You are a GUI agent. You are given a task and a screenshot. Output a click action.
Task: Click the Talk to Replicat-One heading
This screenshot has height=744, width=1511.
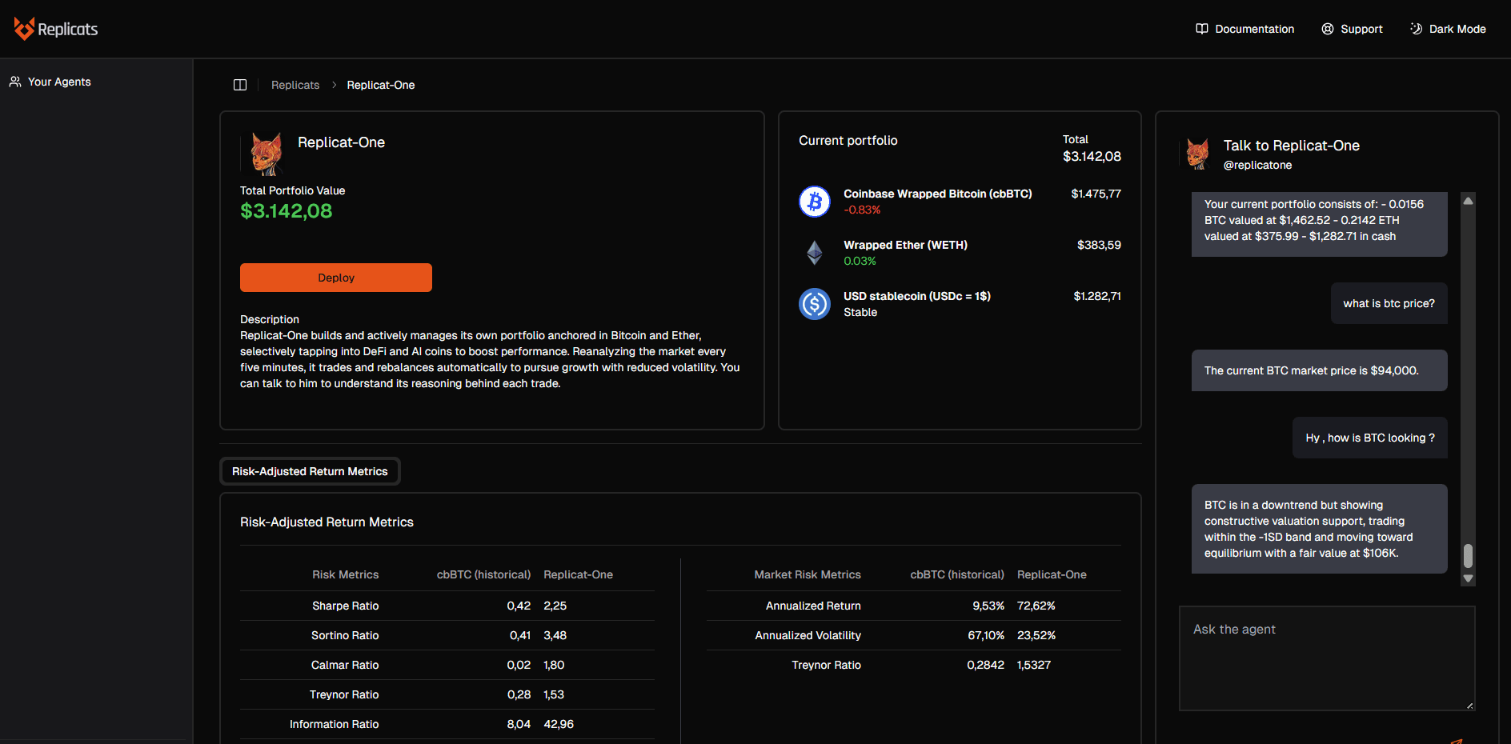tap(1292, 146)
